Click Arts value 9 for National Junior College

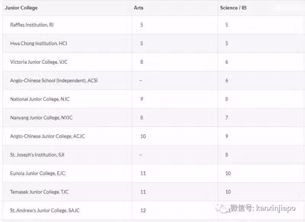coord(141,99)
